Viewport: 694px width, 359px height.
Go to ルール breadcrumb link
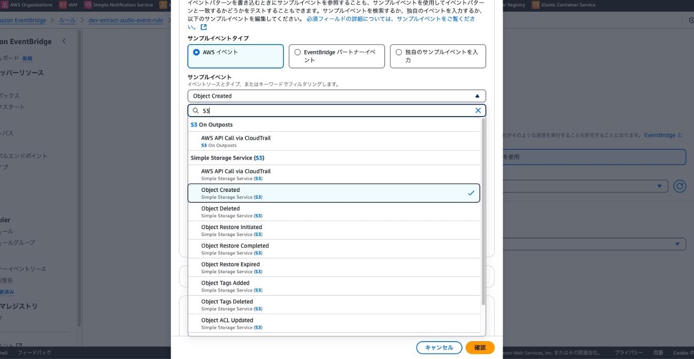67,20
